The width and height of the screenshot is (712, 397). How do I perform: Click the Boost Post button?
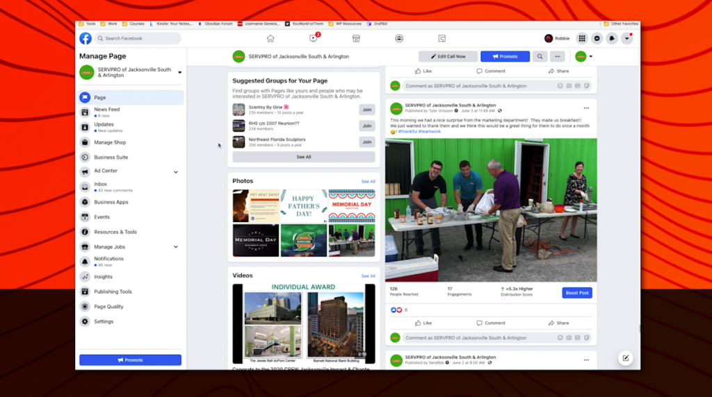tap(576, 293)
